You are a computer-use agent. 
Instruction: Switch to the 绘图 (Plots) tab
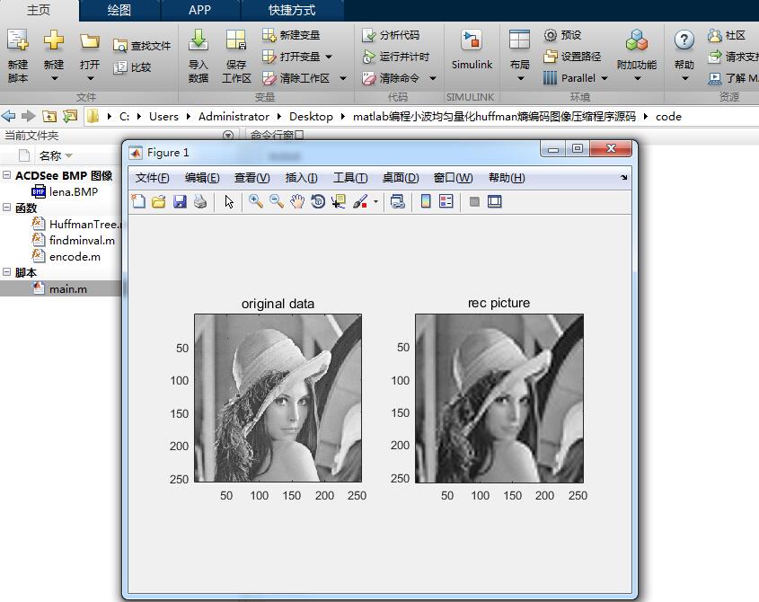pyautogui.click(x=119, y=10)
